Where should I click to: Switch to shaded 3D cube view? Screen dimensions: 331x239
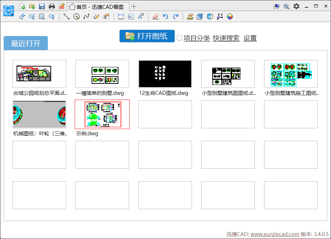click(x=210, y=17)
